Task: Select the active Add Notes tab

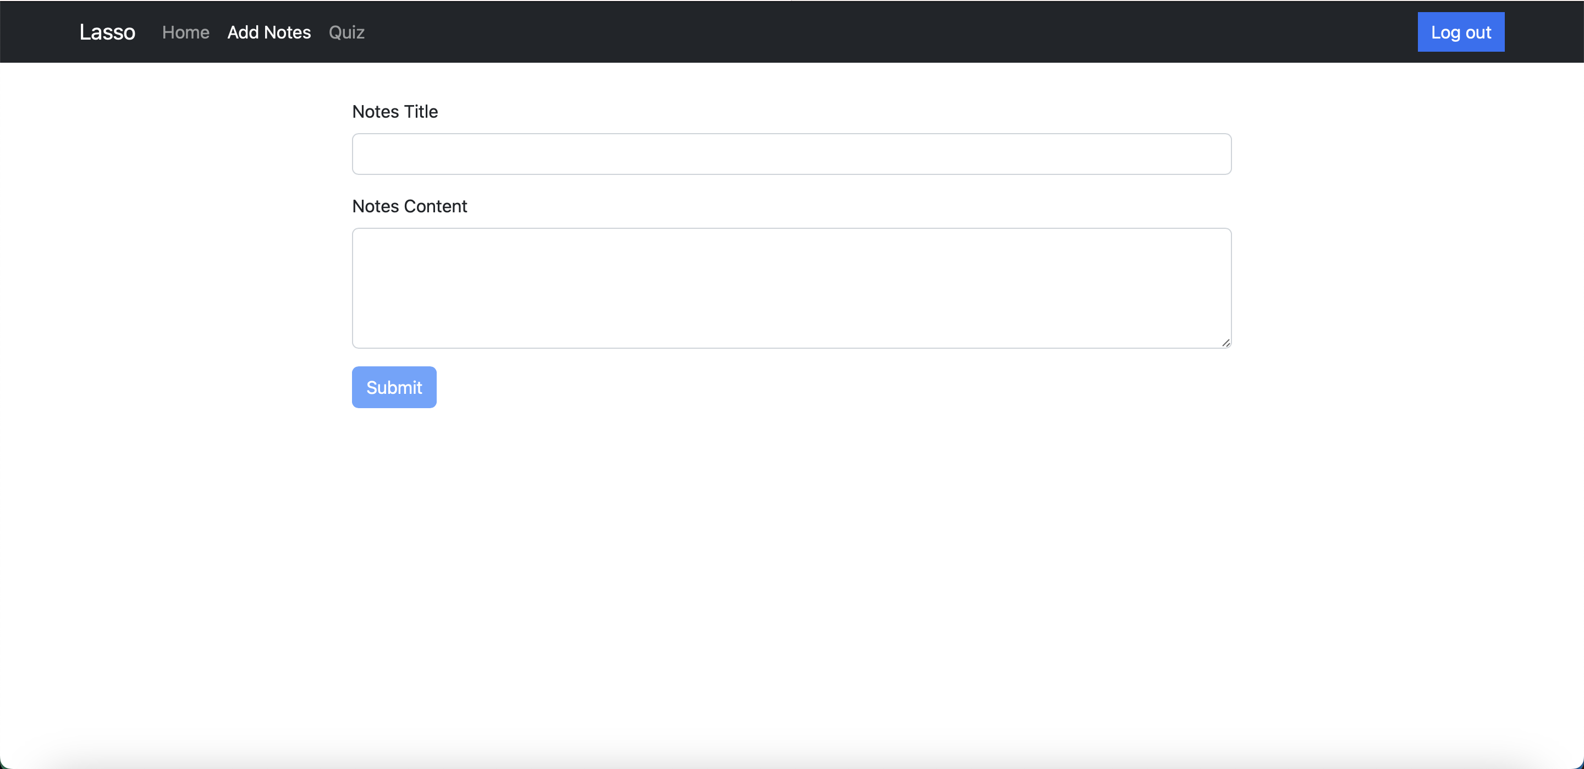Action: click(x=269, y=32)
